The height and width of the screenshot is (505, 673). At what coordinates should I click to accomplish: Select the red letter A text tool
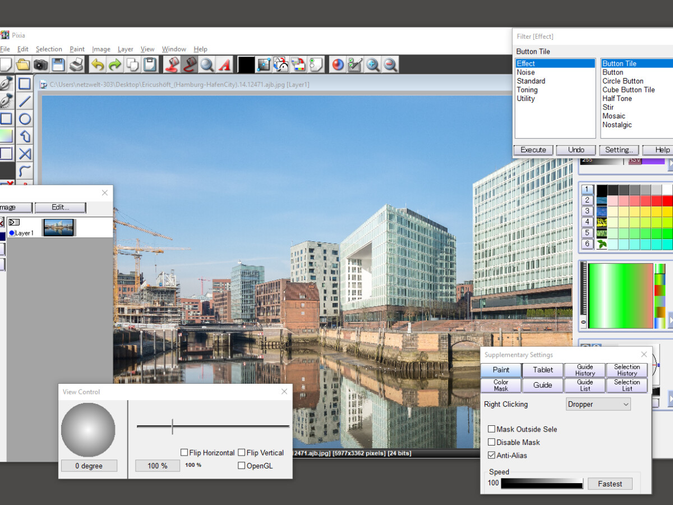[x=225, y=65]
